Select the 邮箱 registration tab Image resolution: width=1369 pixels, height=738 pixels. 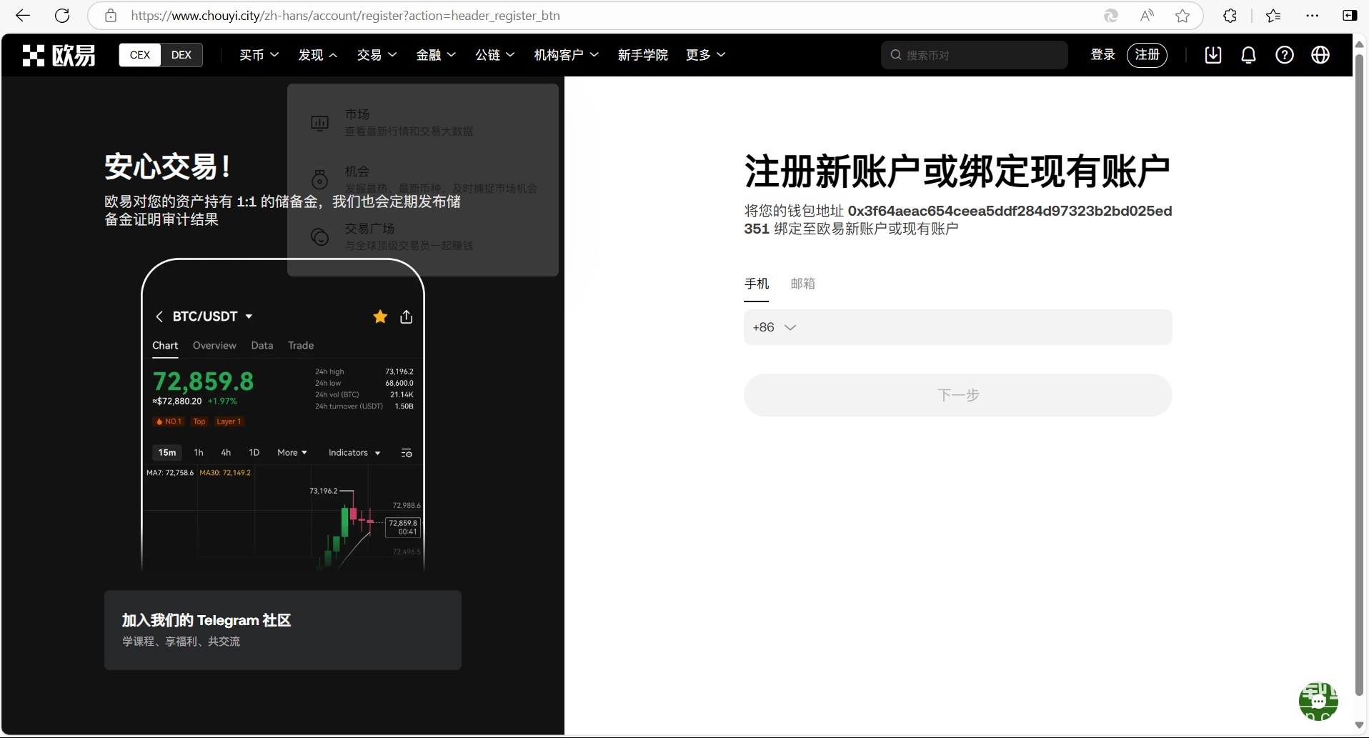tap(802, 284)
